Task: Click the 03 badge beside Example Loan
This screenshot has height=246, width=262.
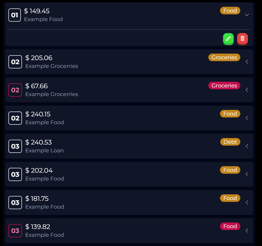Action: tap(15, 146)
